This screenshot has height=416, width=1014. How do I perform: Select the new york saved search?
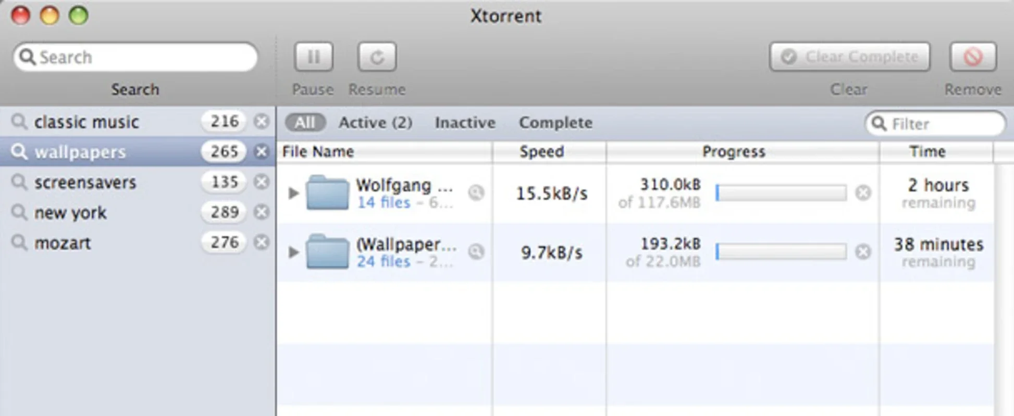tap(138, 212)
